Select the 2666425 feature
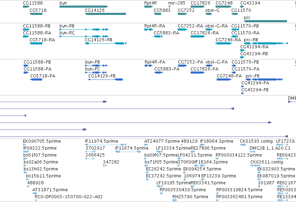 pos(90,159)
